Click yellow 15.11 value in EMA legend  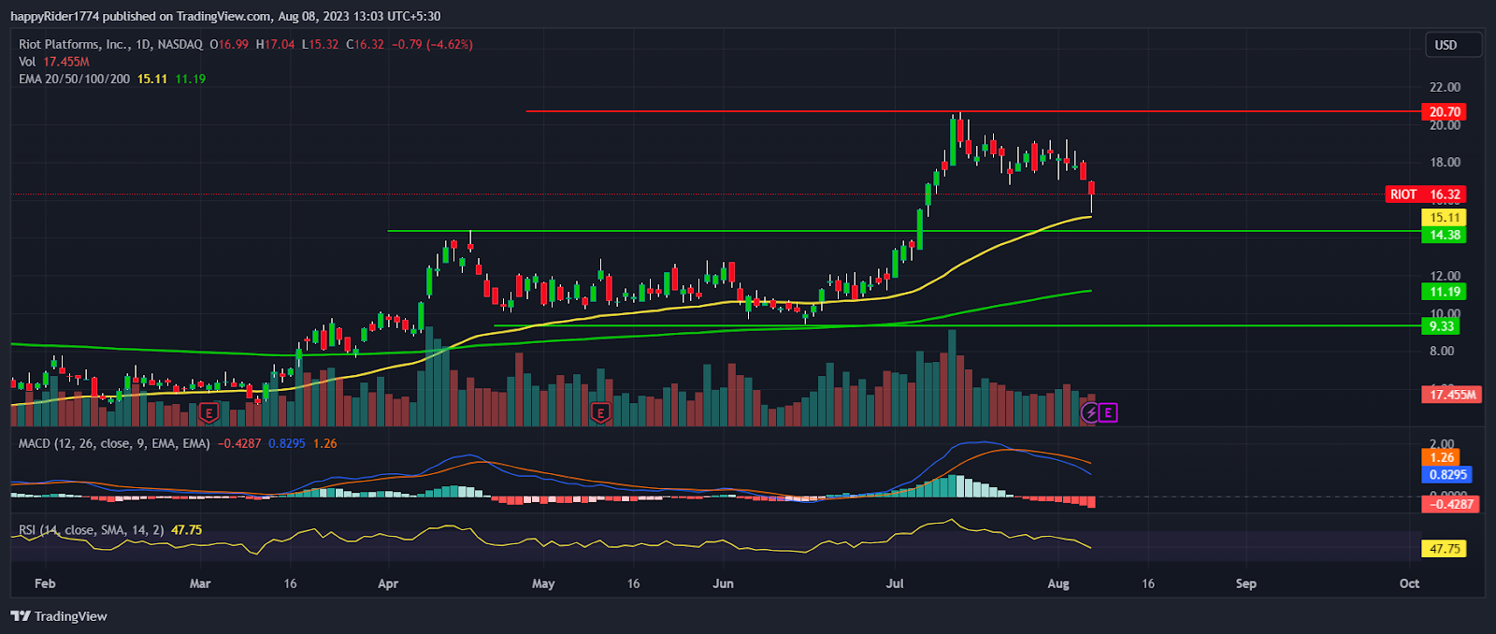tap(152, 79)
